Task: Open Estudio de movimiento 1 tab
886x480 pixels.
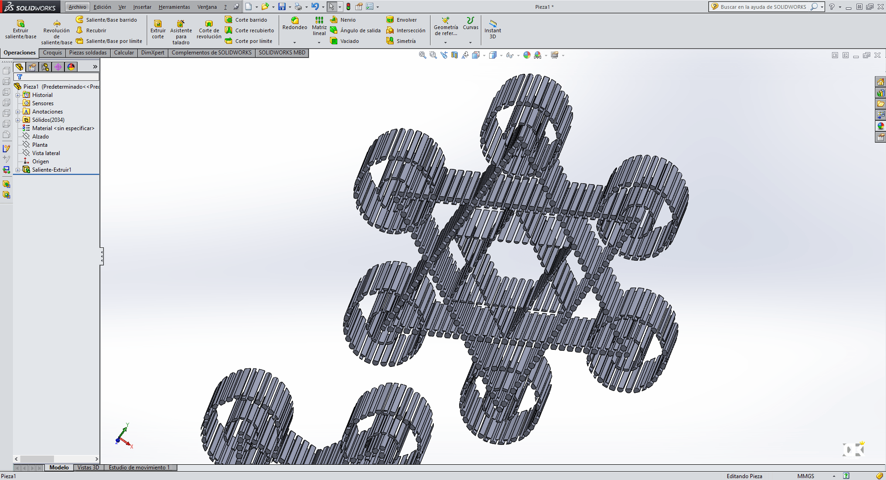Action: 139,468
